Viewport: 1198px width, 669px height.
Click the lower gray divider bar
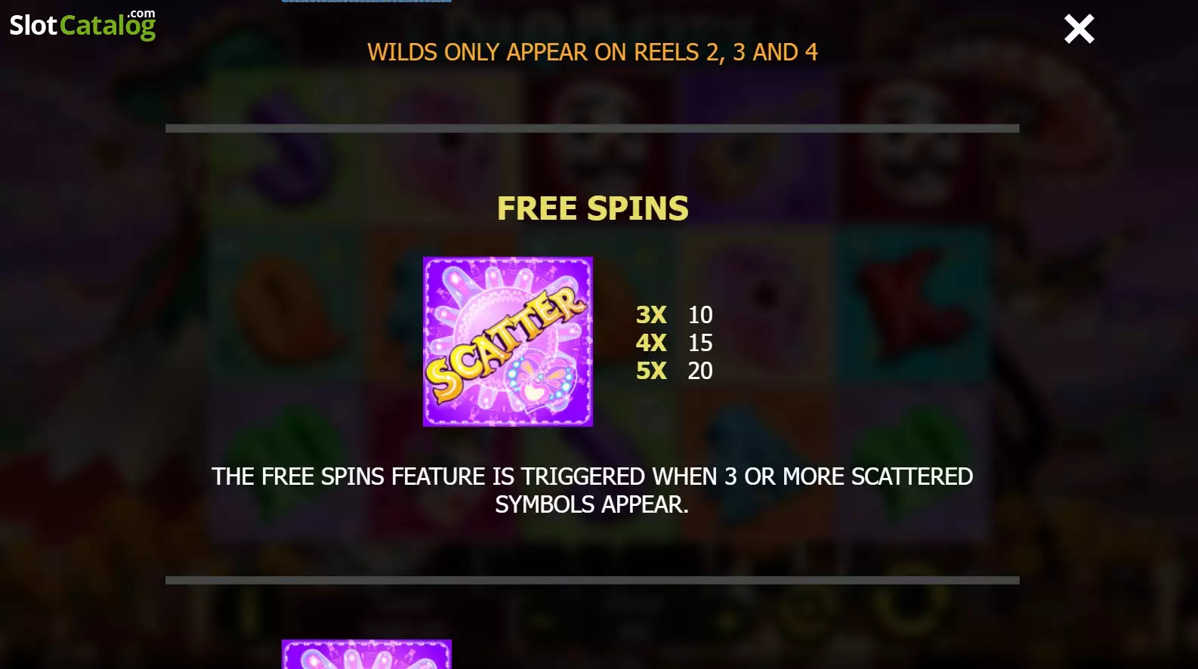coord(592,580)
